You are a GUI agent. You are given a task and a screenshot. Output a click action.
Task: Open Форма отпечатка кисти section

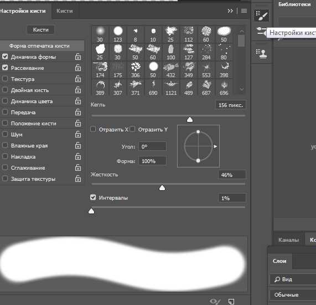click(x=42, y=46)
